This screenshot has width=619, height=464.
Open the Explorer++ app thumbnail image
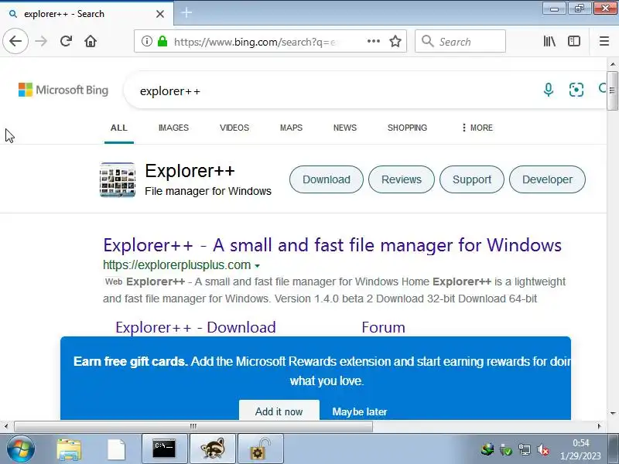click(x=118, y=179)
